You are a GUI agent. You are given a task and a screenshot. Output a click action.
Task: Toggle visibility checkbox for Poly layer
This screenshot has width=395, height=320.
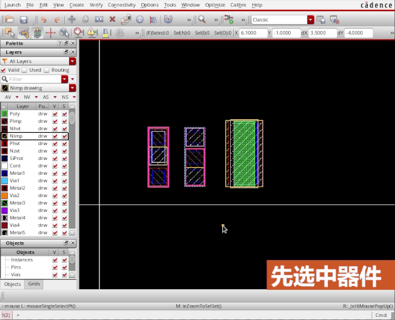[55, 114]
